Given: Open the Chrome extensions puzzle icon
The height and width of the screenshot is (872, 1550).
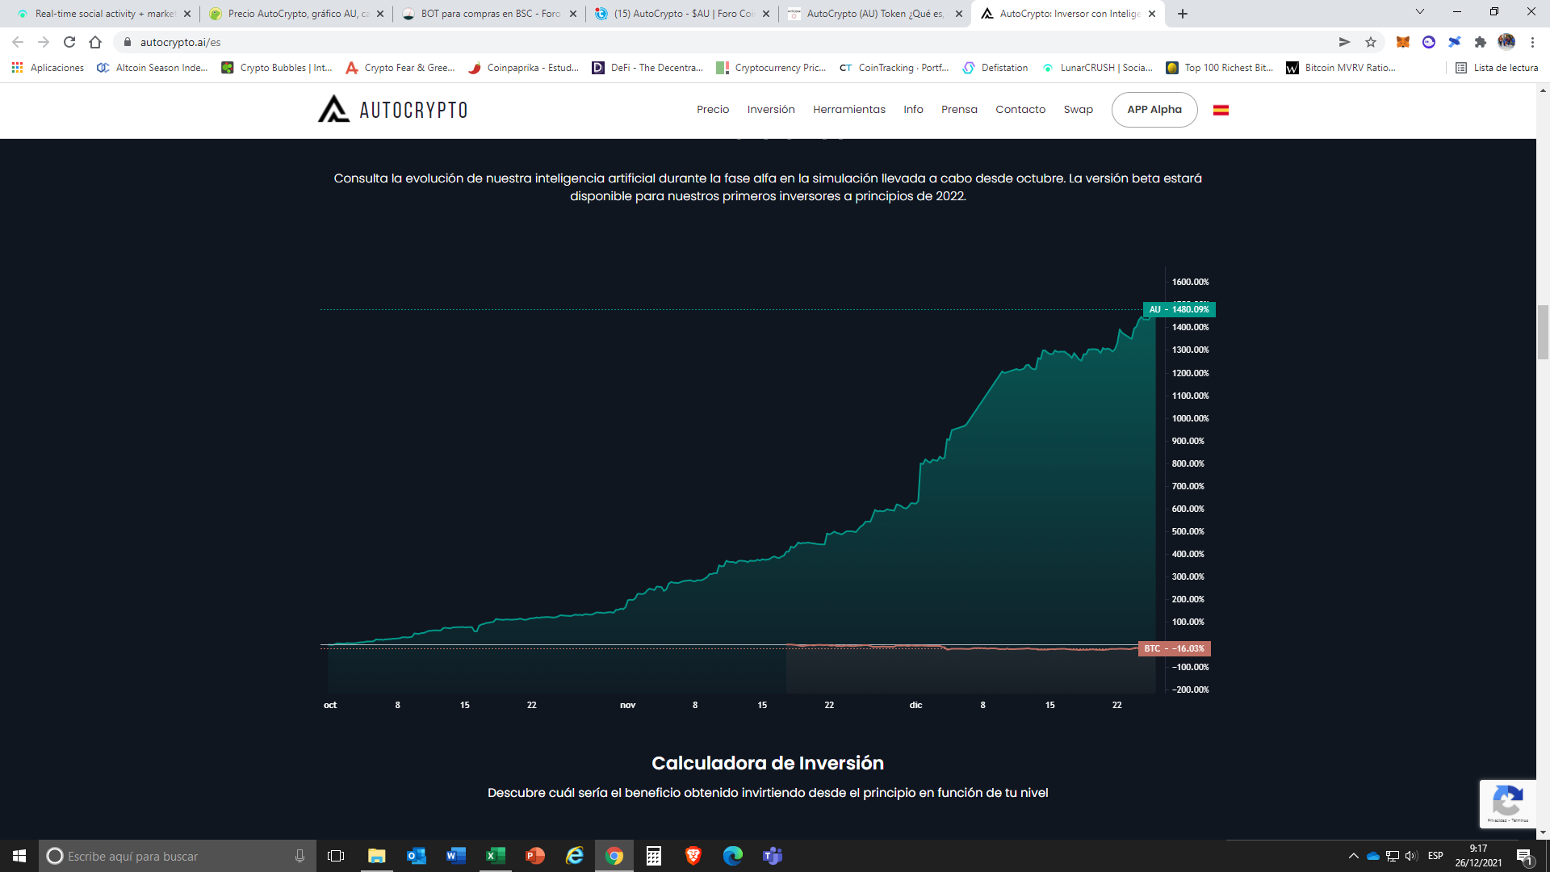Looking at the screenshot, I should point(1481,42).
